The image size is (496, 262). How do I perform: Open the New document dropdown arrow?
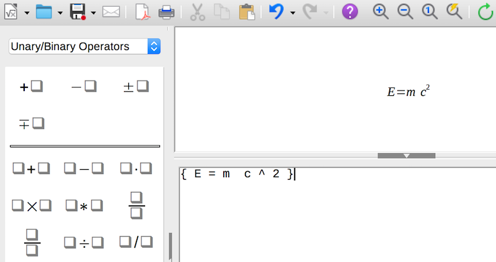27,13
